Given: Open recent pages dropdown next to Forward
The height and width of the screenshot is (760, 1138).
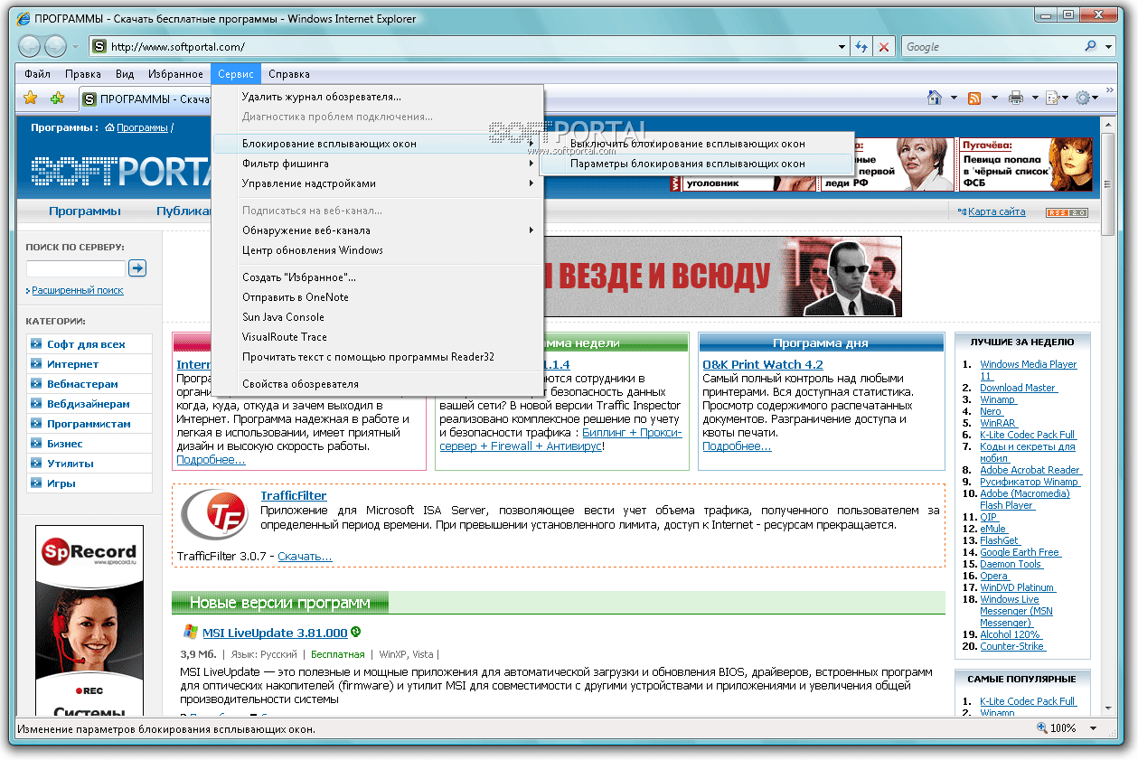Looking at the screenshot, I should (76, 47).
